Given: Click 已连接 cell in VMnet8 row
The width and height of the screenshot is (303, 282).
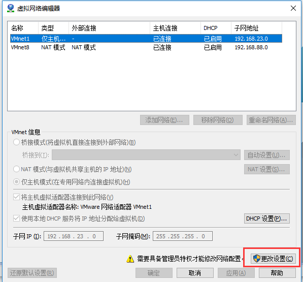Looking at the screenshot, I should 162,47.
